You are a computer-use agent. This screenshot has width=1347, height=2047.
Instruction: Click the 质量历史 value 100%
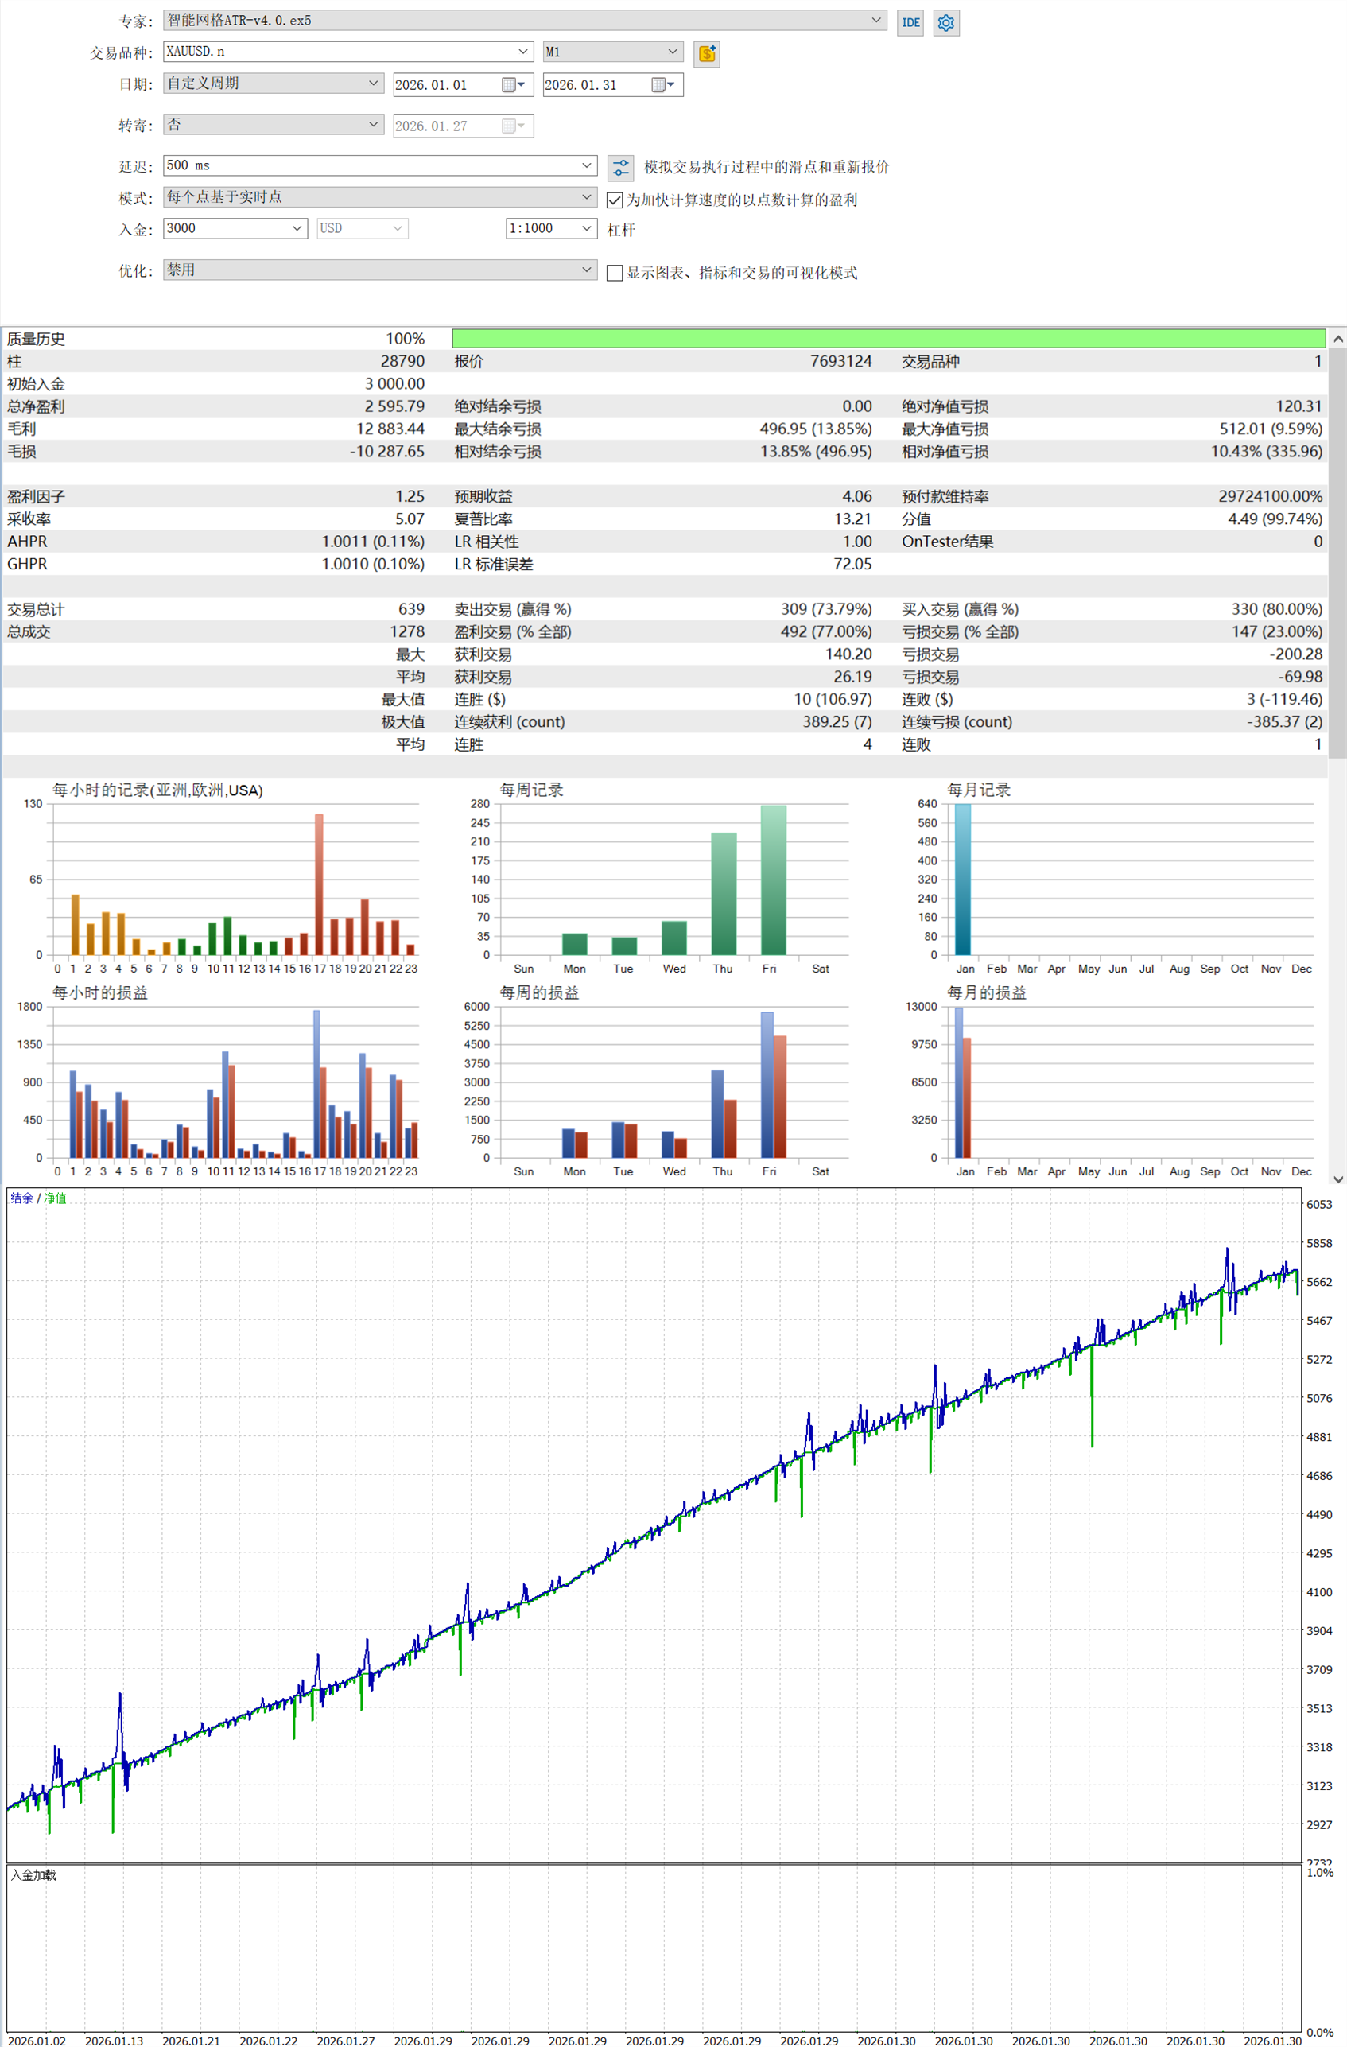[x=405, y=339]
